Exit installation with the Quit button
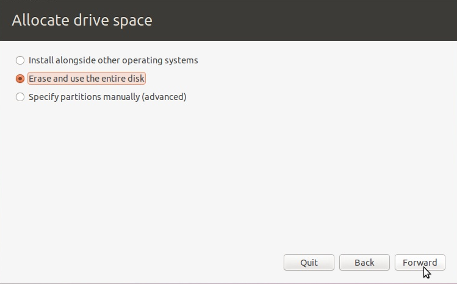The height and width of the screenshot is (284, 457). [309, 263]
